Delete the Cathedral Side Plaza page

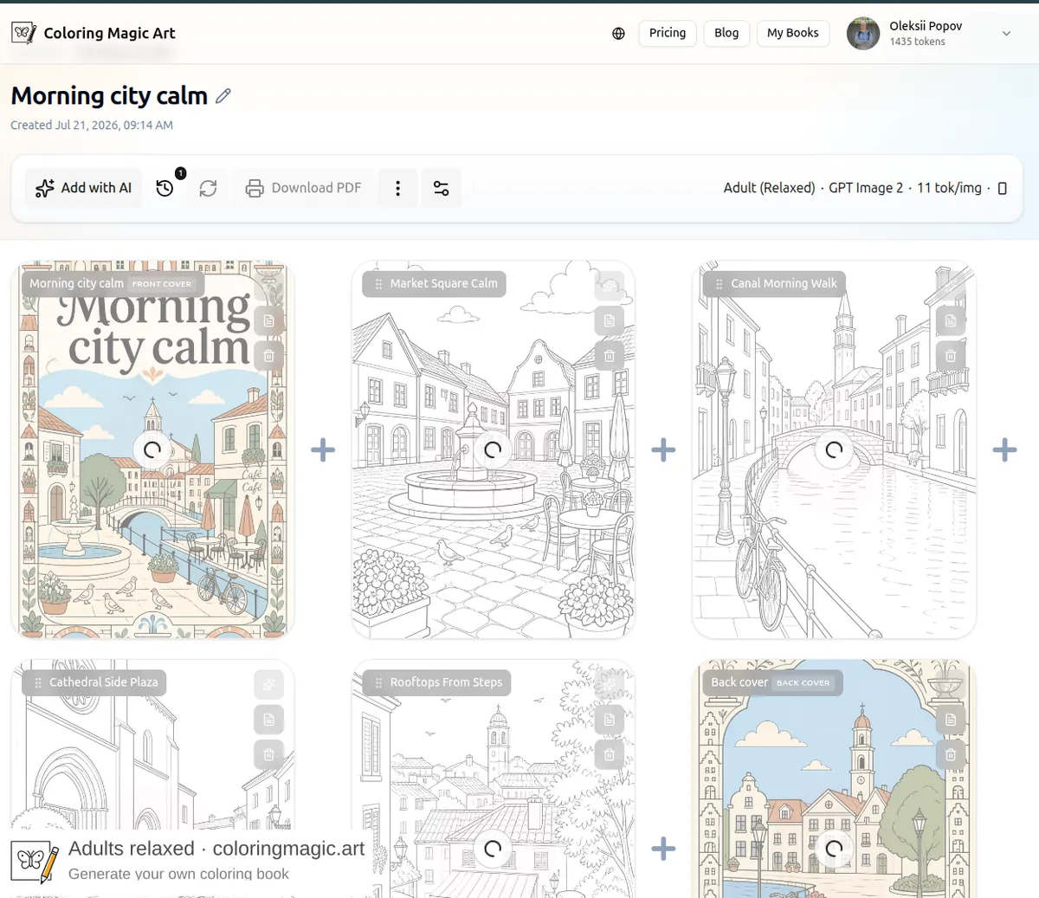click(x=268, y=754)
